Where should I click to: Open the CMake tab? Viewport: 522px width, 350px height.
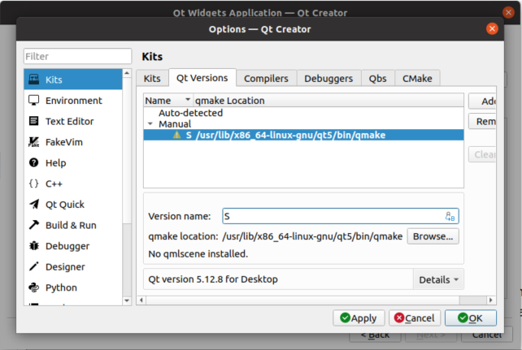pos(417,79)
